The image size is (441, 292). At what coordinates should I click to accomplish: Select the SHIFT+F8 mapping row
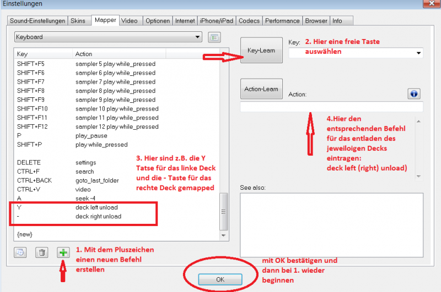pos(116,91)
